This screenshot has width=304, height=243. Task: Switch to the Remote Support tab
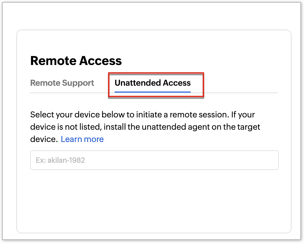click(x=62, y=83)
